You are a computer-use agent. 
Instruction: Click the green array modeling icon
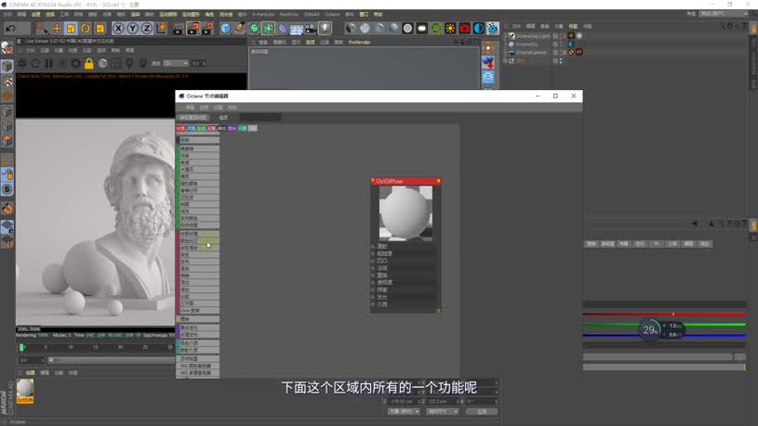click(x=268, y=29)
